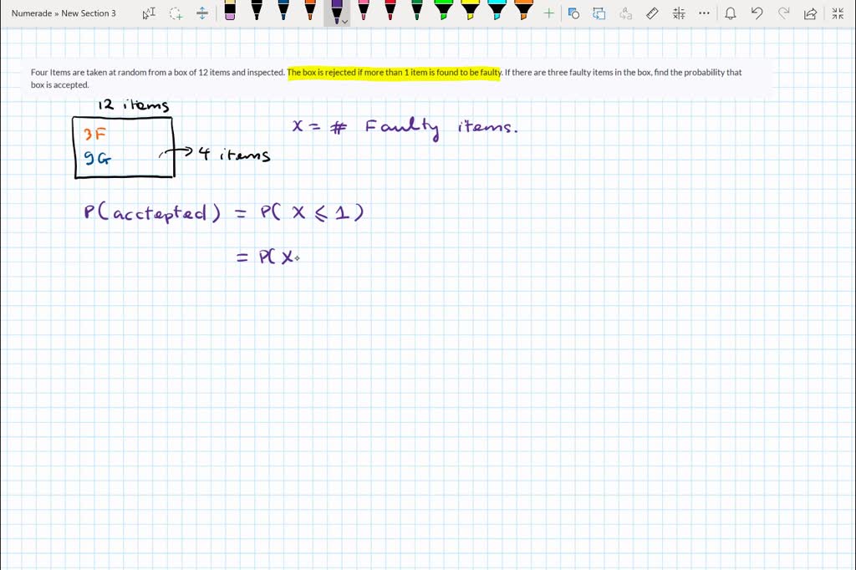Open the purple pen's style dropdown chevron
Viewport: 856px width, 570px height.
click(344, 20)
